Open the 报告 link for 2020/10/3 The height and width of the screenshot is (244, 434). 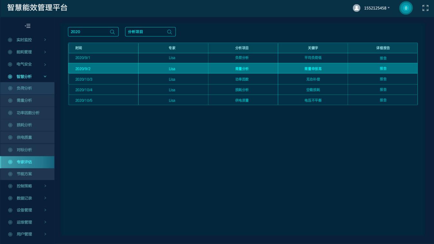pyautogui.click(x=383, y=79)
